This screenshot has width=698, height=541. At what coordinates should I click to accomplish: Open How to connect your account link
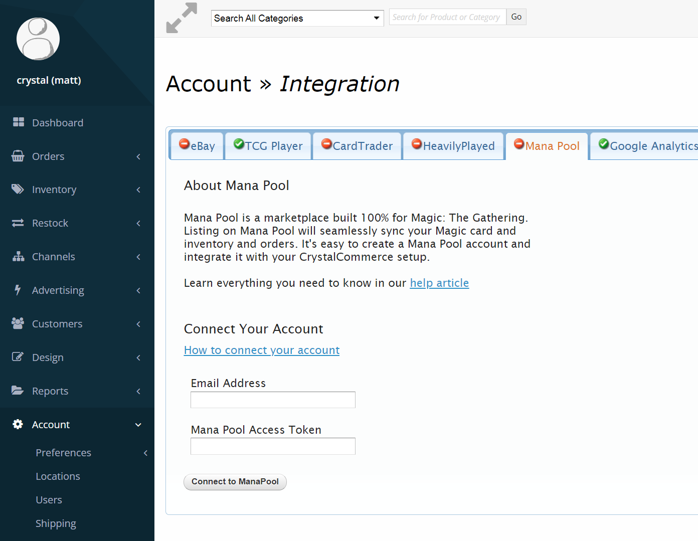262,350
